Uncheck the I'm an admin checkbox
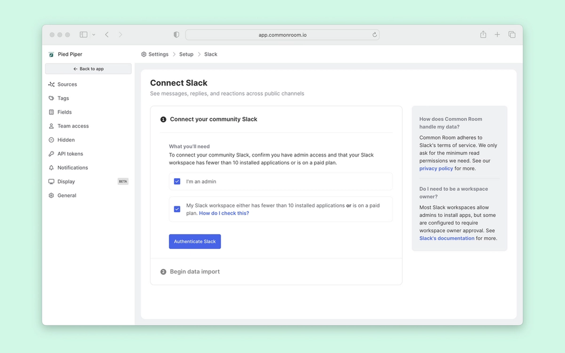 click(177, 181)
